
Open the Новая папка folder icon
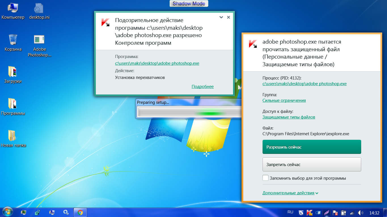click(13, 139)
